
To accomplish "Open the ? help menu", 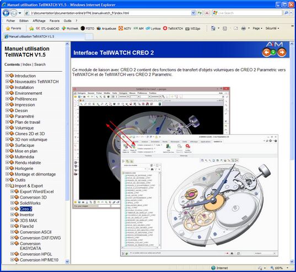I will click(x=76, y=21).
